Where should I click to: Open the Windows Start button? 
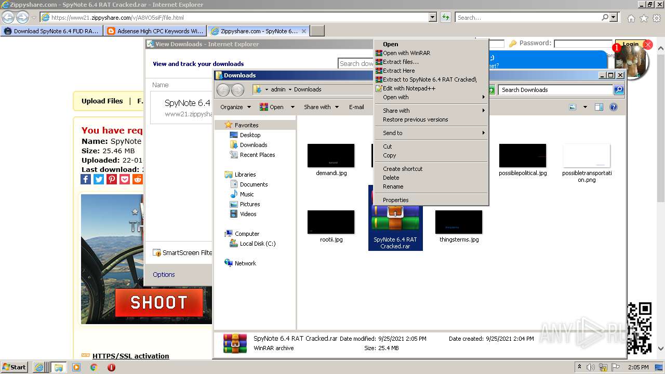14,367
